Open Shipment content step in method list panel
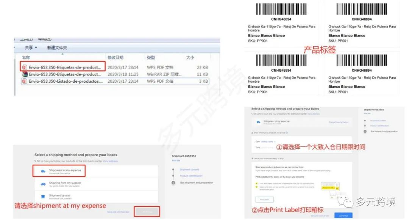This screenshot has height=220, width=409. click(189, 170)
